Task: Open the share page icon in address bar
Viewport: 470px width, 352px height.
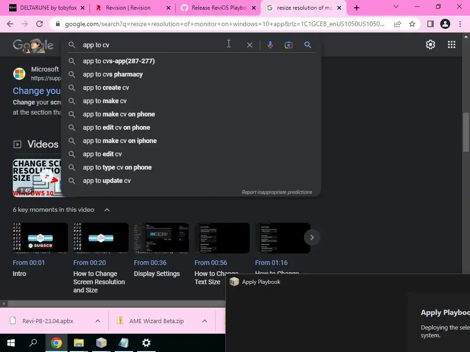Action: (397, 24)
